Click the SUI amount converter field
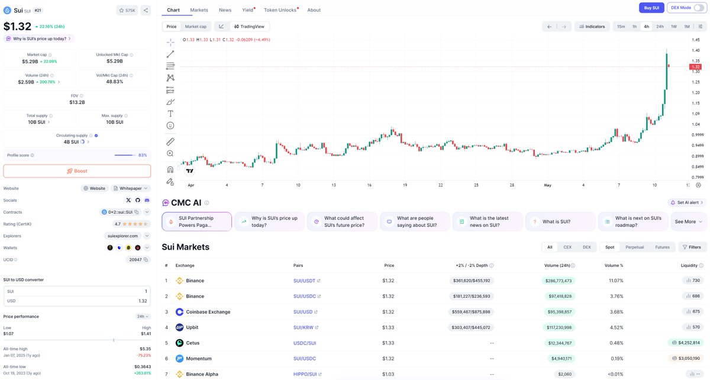The height and width of the screenshot is (380, 710). click(x=77, y=291)
